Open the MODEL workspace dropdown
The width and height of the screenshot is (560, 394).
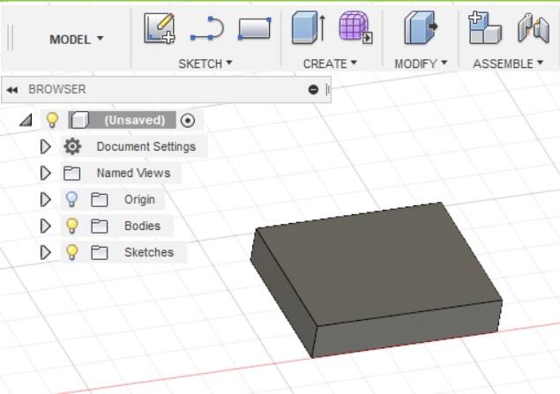coord(76,40)
